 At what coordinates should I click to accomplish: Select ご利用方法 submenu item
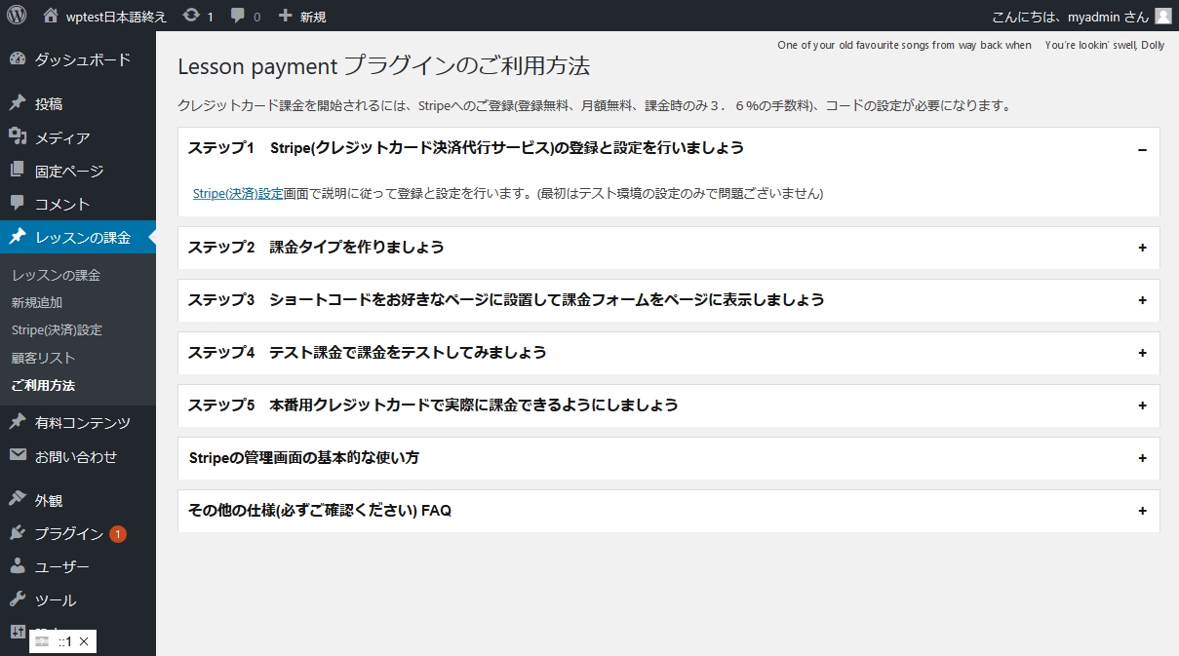click(x=43, y=385)
